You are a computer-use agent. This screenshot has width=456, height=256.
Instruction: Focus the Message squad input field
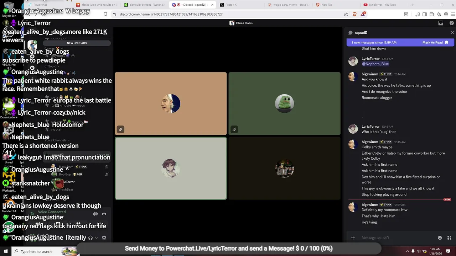tap(397, 238)
